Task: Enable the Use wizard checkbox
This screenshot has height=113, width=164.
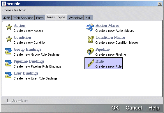Action: click(x=9, y=100)
